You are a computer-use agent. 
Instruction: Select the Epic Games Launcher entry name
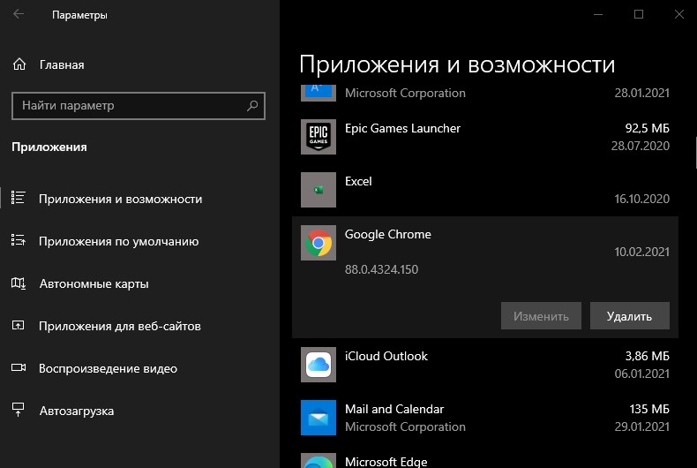402,128
